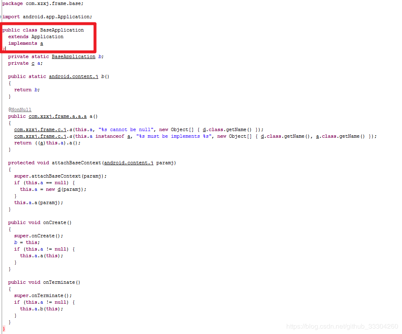Follow com.xzxj.frame.c.j link on 'must be implements' line
Screen dimensions: 402x334
[x=40, y=137]
